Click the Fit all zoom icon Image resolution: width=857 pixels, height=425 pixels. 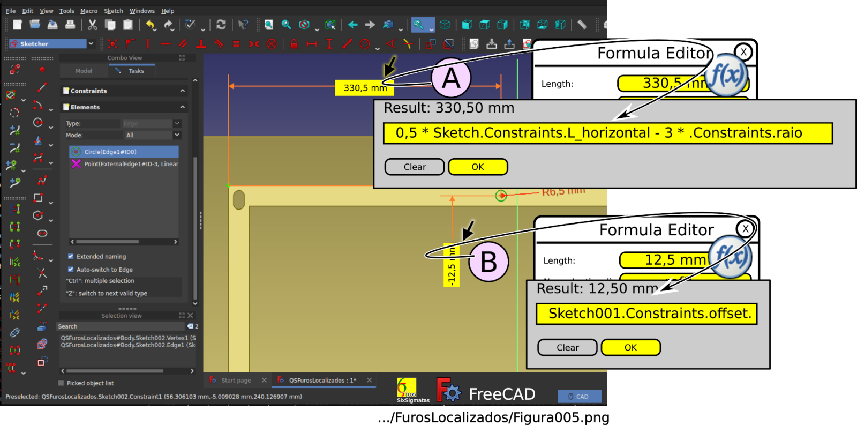click(x=269, y=25)
